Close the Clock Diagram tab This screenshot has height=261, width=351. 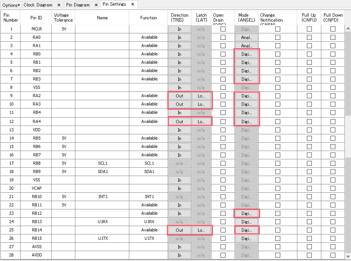coord(59,5)
